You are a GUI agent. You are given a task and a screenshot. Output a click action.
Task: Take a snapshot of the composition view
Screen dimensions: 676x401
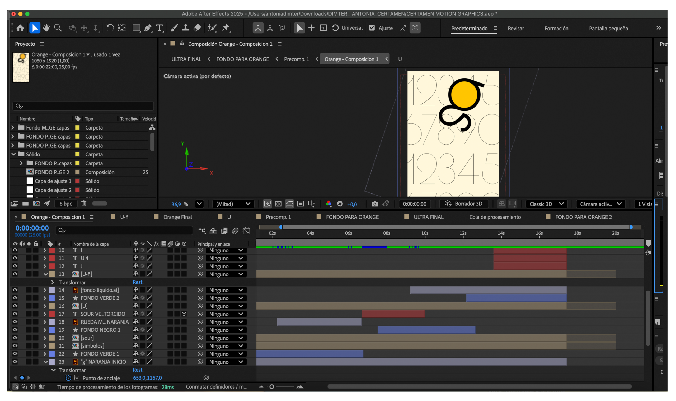click(x=375, y=204)
